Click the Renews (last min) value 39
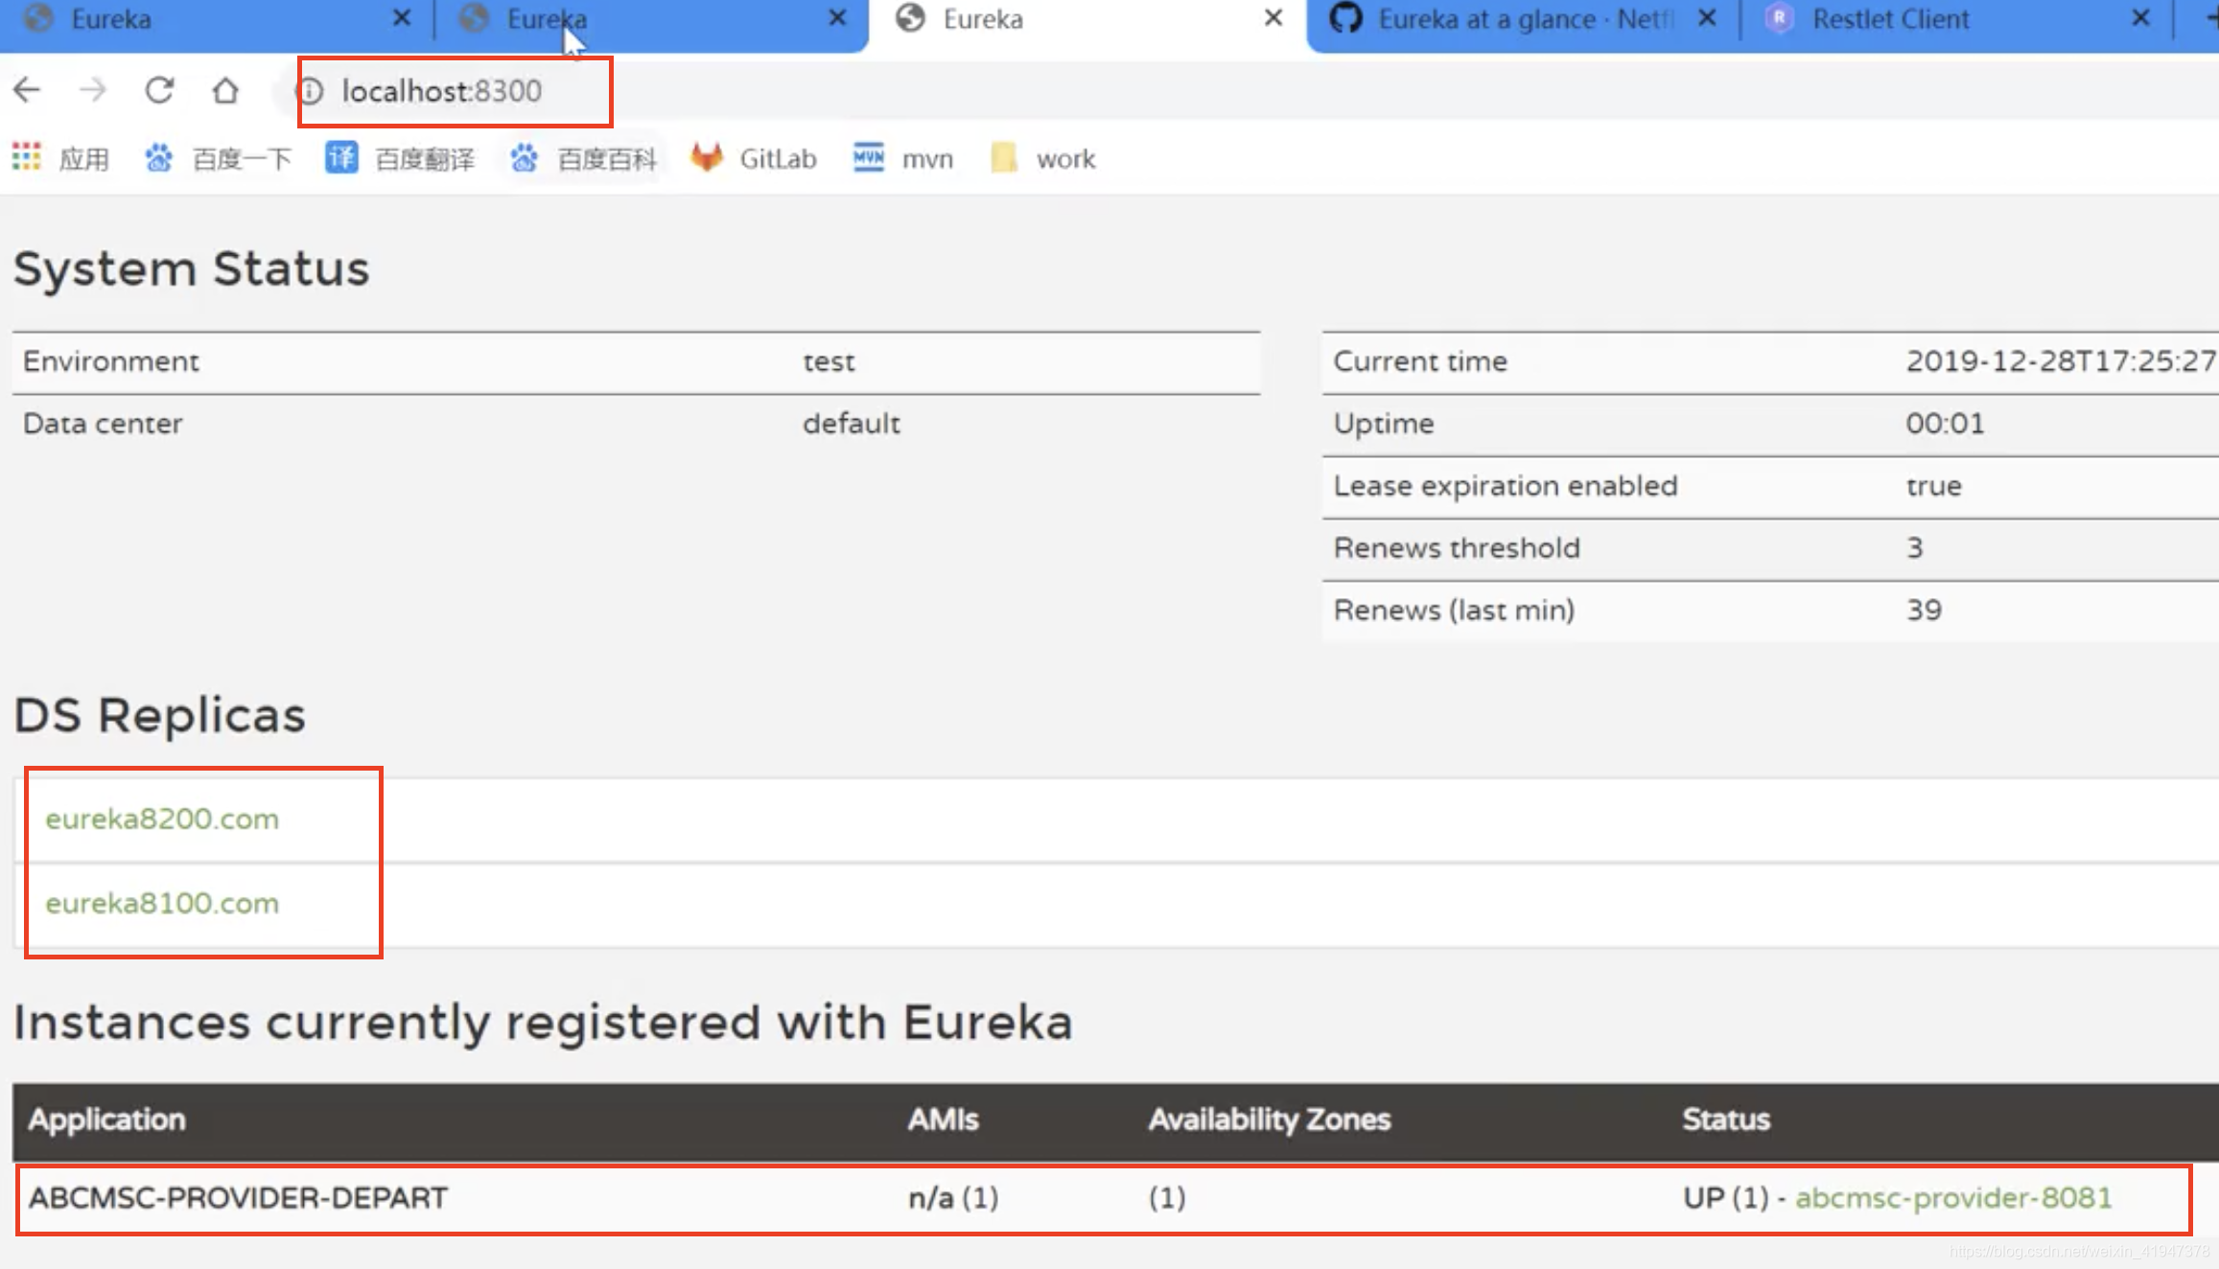This screenshot has height=1269, width=2219. pos(1924,611)
